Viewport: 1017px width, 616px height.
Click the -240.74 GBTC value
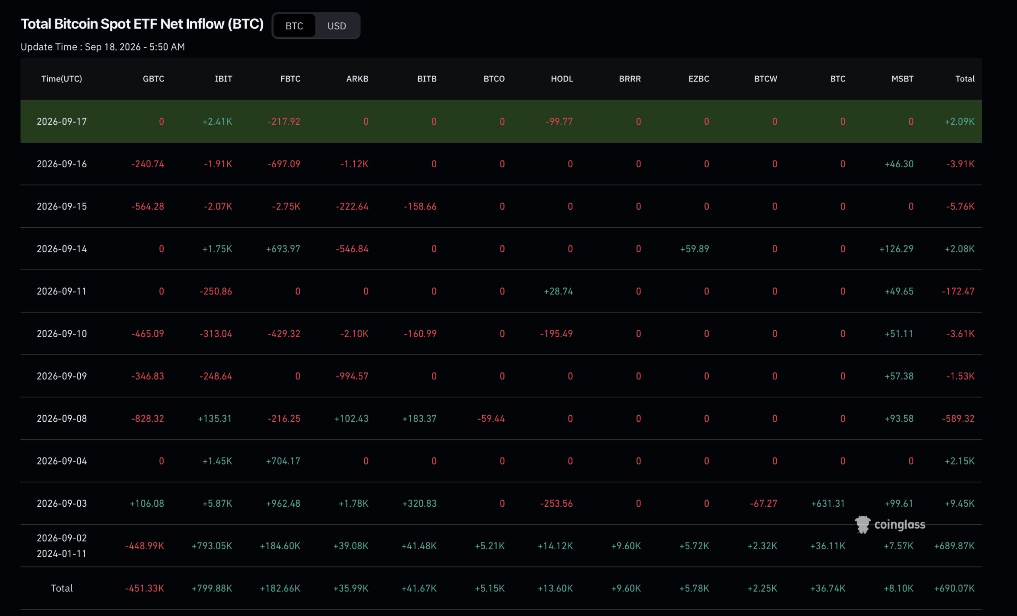148,164
